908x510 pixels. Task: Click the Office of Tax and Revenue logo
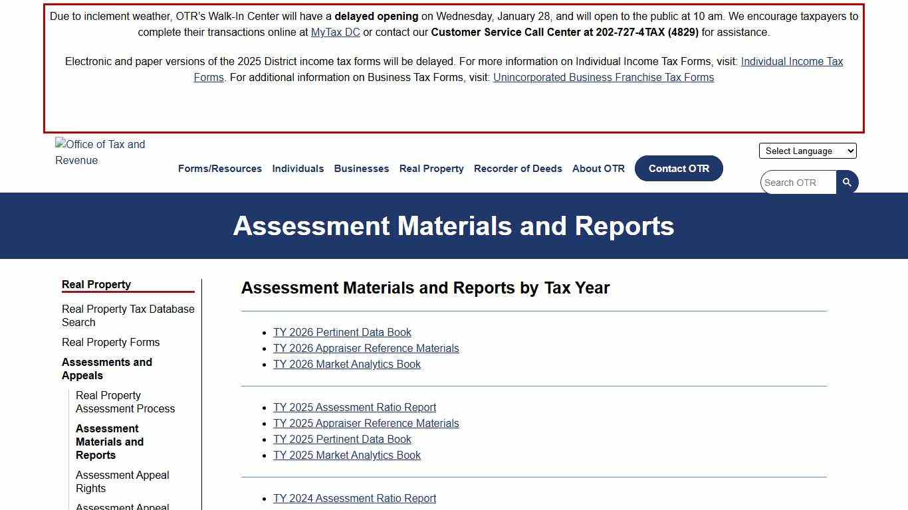point(100,153)
